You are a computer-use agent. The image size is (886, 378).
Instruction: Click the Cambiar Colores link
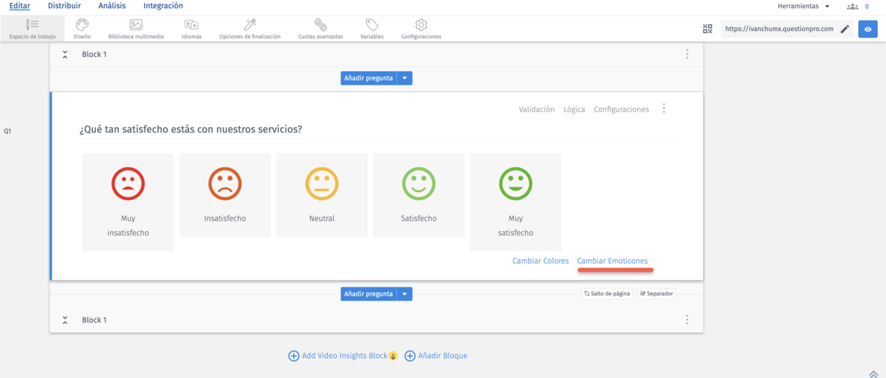(540, 261)
